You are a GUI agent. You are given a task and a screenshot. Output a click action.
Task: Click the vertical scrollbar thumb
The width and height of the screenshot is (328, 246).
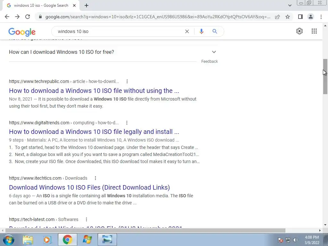click(325, 77)
